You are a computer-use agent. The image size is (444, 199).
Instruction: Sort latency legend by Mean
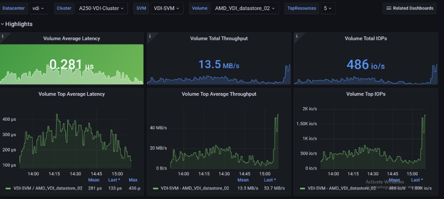pyautogui.click(x=94, y=180)
